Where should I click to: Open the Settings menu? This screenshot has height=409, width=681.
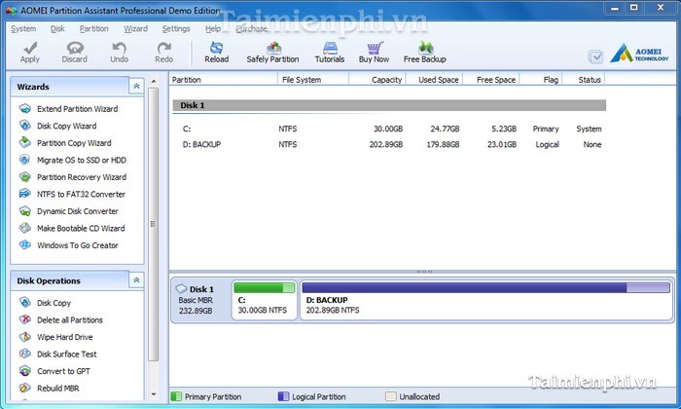[176, 28]
